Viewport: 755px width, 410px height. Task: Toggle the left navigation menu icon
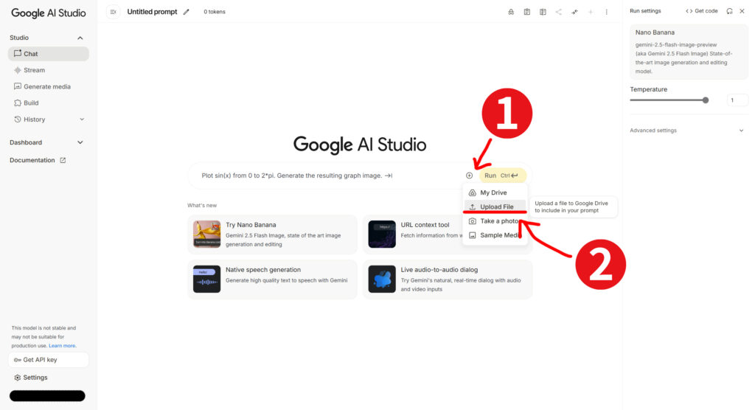[x=113, y=12]
